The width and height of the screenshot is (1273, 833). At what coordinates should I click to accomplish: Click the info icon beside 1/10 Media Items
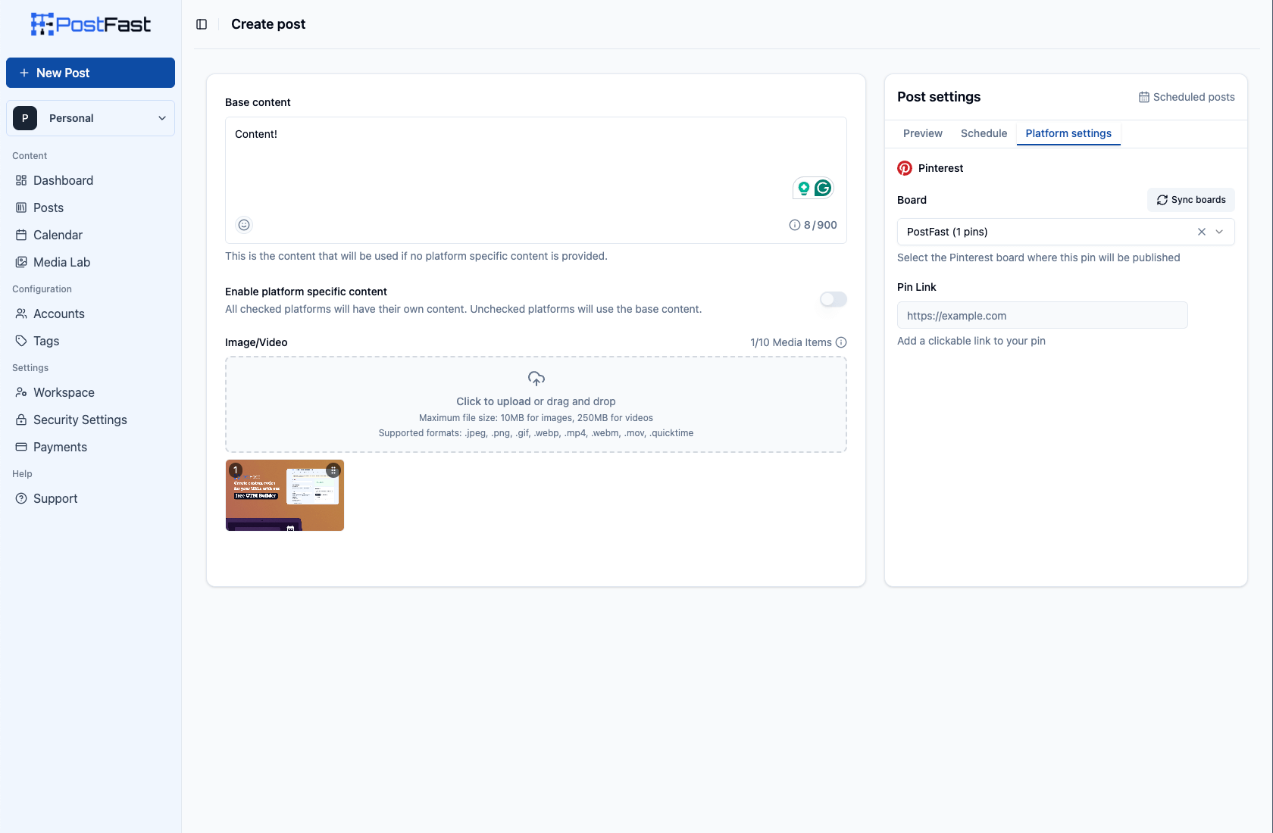pos(841,342)
